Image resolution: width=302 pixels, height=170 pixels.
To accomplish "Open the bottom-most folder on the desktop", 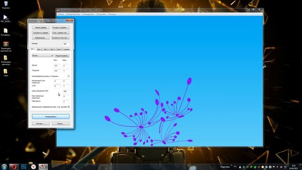I will coord(6,73).
